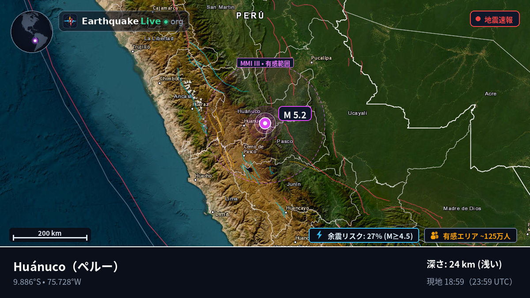Viewport: 530px width, 298px height.
Task: Click the Huánuco（ペルー）location heading
Action: coord(66,267)
